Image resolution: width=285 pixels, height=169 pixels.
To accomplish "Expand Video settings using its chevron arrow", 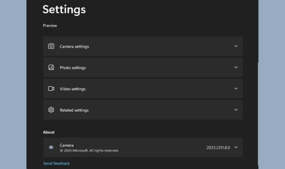I will 236,89.
